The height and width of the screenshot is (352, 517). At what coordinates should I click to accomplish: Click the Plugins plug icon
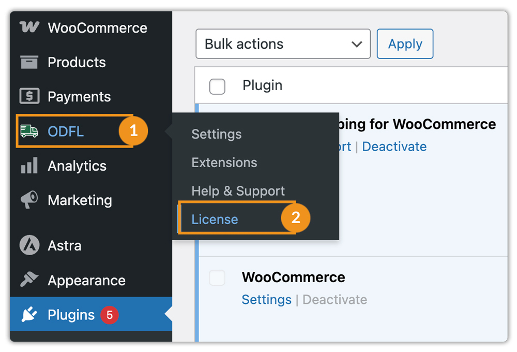click(x=29, y=315)
